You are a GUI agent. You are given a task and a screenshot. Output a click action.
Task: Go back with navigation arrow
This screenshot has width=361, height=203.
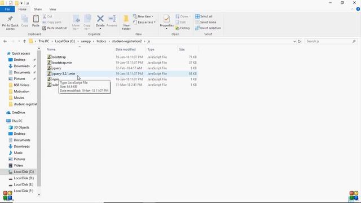tap(5, 41)
